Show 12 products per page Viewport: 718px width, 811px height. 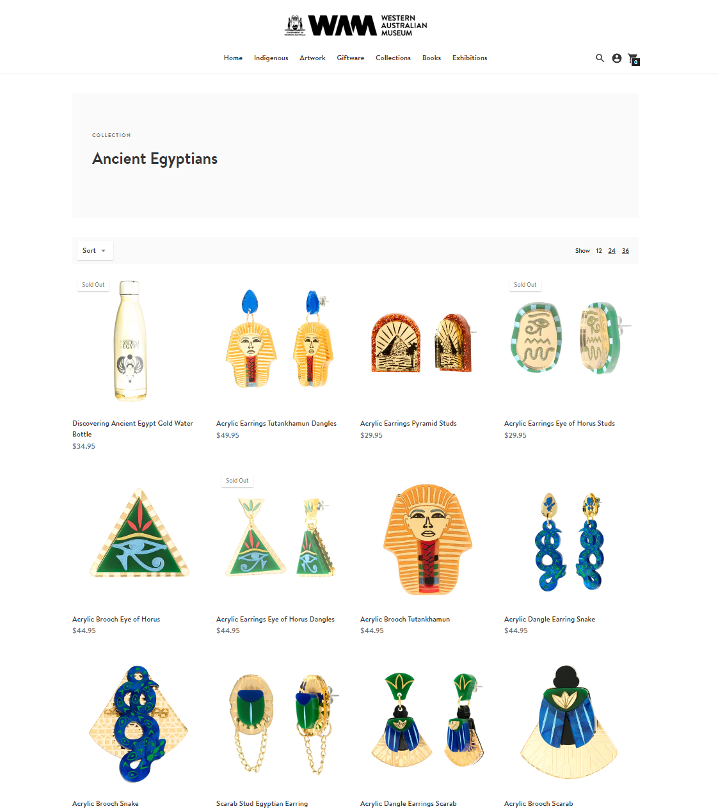(x=599, y=251)
